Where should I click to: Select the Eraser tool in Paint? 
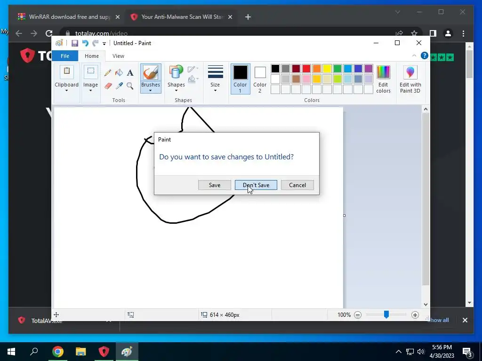[x=108, y=86]
